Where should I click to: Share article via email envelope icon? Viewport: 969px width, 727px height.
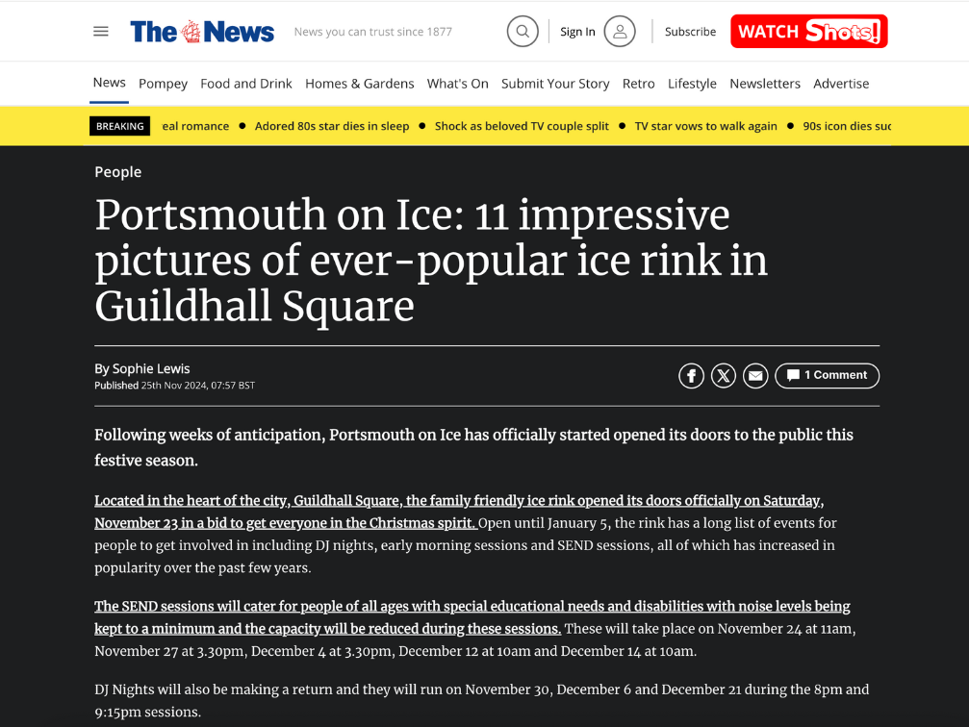[x=755, y=376]
